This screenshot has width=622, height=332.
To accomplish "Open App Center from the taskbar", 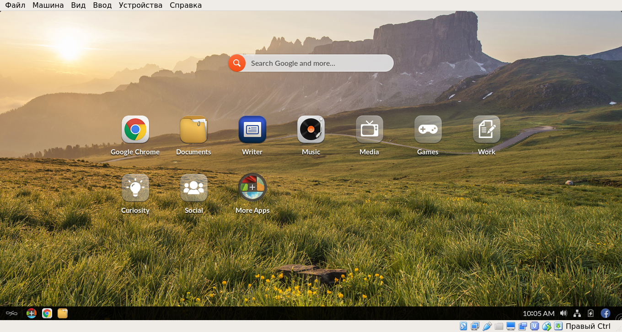I will (x=31, y=313).
